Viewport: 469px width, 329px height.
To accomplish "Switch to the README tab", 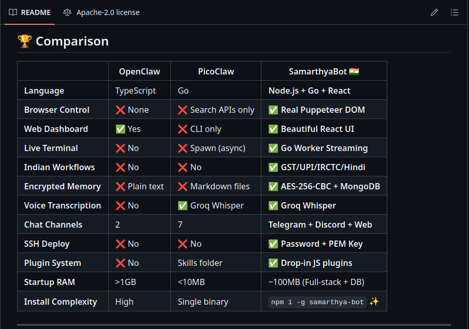I will point(35,12).
